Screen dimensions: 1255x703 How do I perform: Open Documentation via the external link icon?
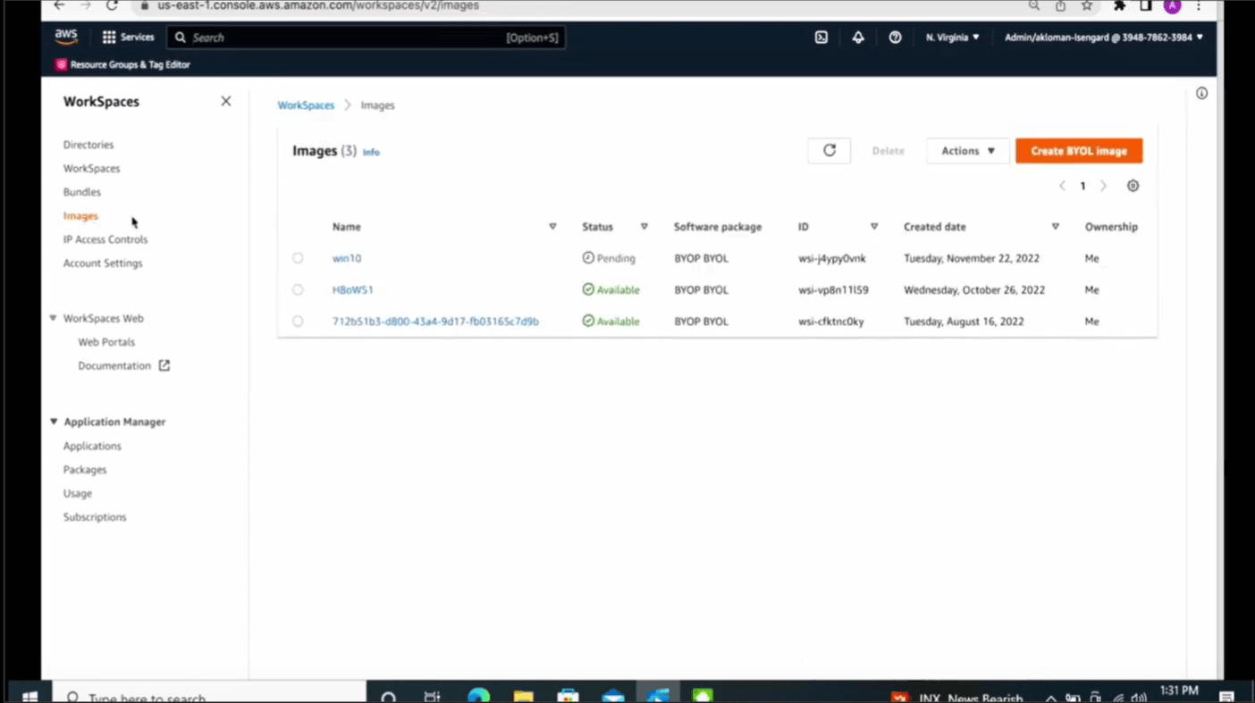coord(164,365)
